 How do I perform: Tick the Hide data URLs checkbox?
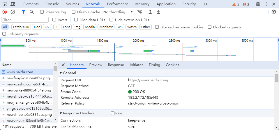76,20
